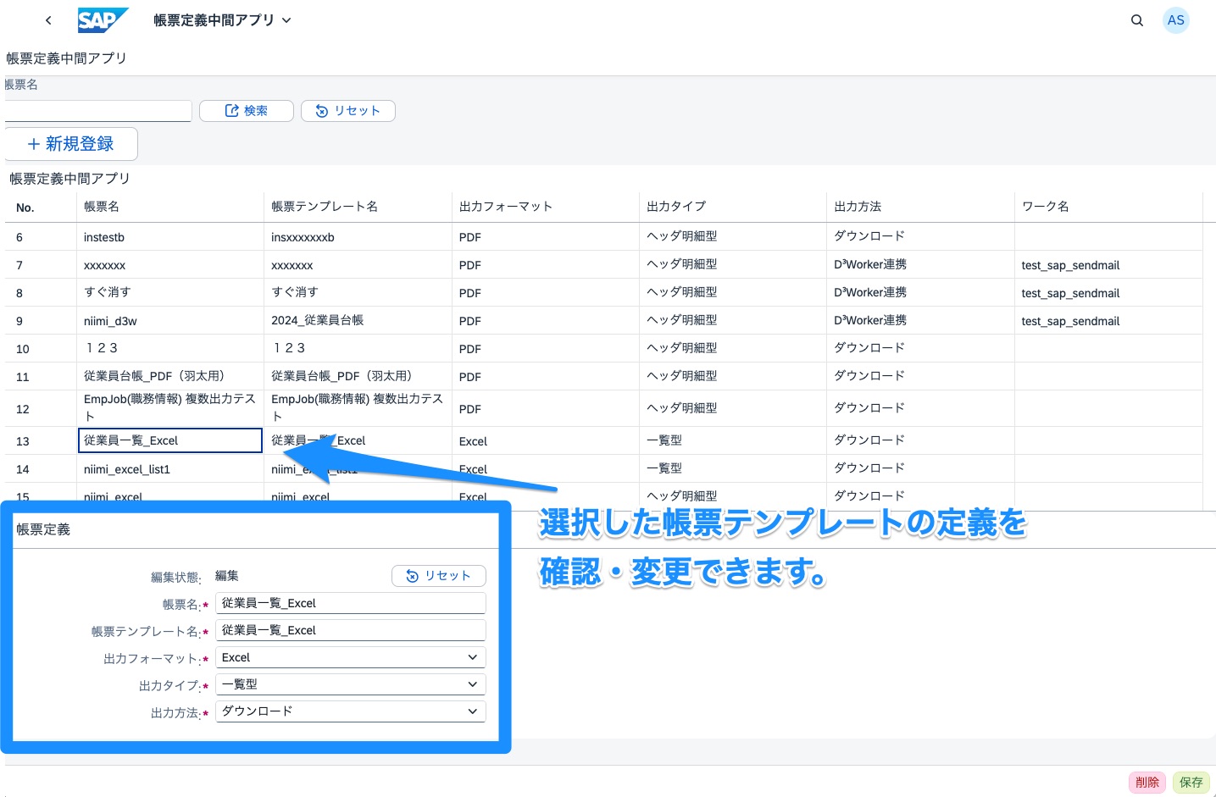Open the SAP logo home link
This screenshot has width=1216, height=797.
(x=103, y=20)
